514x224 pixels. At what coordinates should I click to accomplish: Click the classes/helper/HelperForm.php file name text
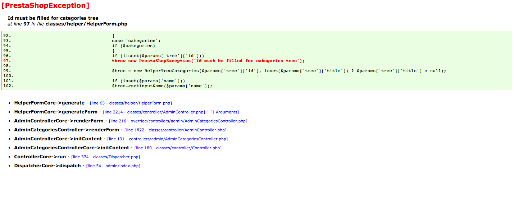click(x=86, y=24)
